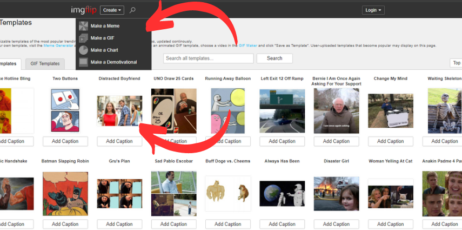Viewport: 462px width, 230px height.
Task: Add Caption for Buff Doge vs. Cheems
Action: click(x=227, y=224)
